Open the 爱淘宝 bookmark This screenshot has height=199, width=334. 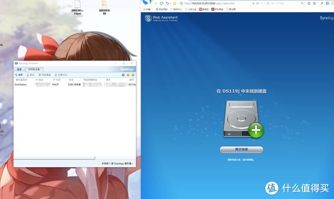204,9
